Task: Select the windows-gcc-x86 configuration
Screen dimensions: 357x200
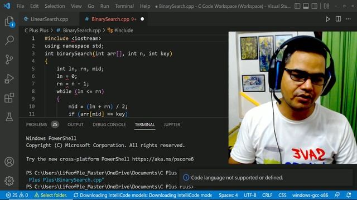Action: pos(310,195)
